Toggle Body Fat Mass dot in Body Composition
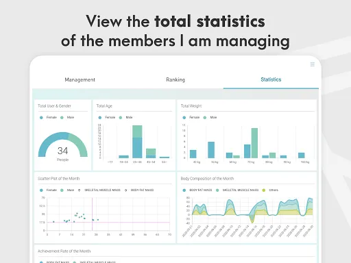This screenshot has width=351, height=263. click(184, 190)
